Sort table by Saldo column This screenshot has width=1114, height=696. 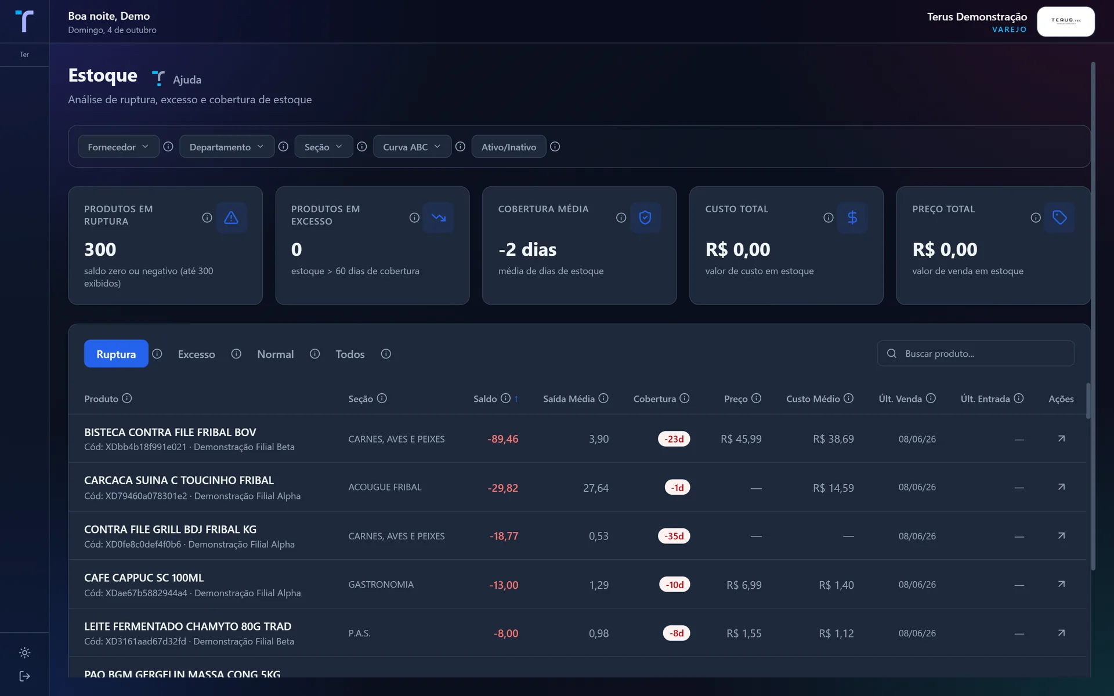pyautogui.click(x=485, y=398)
